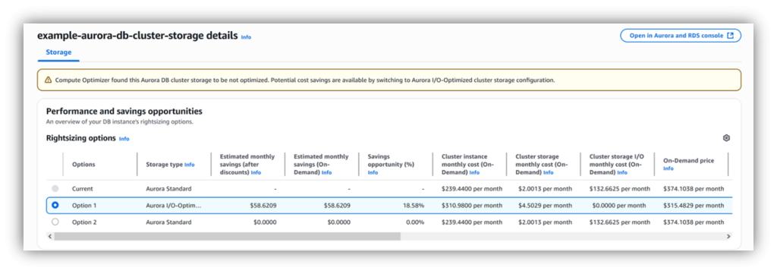
Task: Select the Option 2 radio button
Action: click(55, 222)
